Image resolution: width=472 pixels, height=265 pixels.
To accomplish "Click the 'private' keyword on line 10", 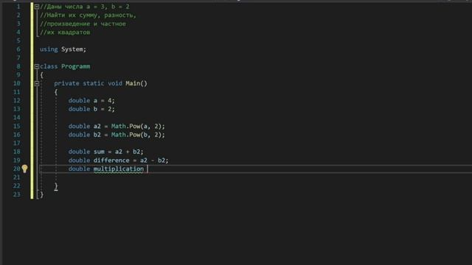I will pyautogui.click(x=67, y=83).
